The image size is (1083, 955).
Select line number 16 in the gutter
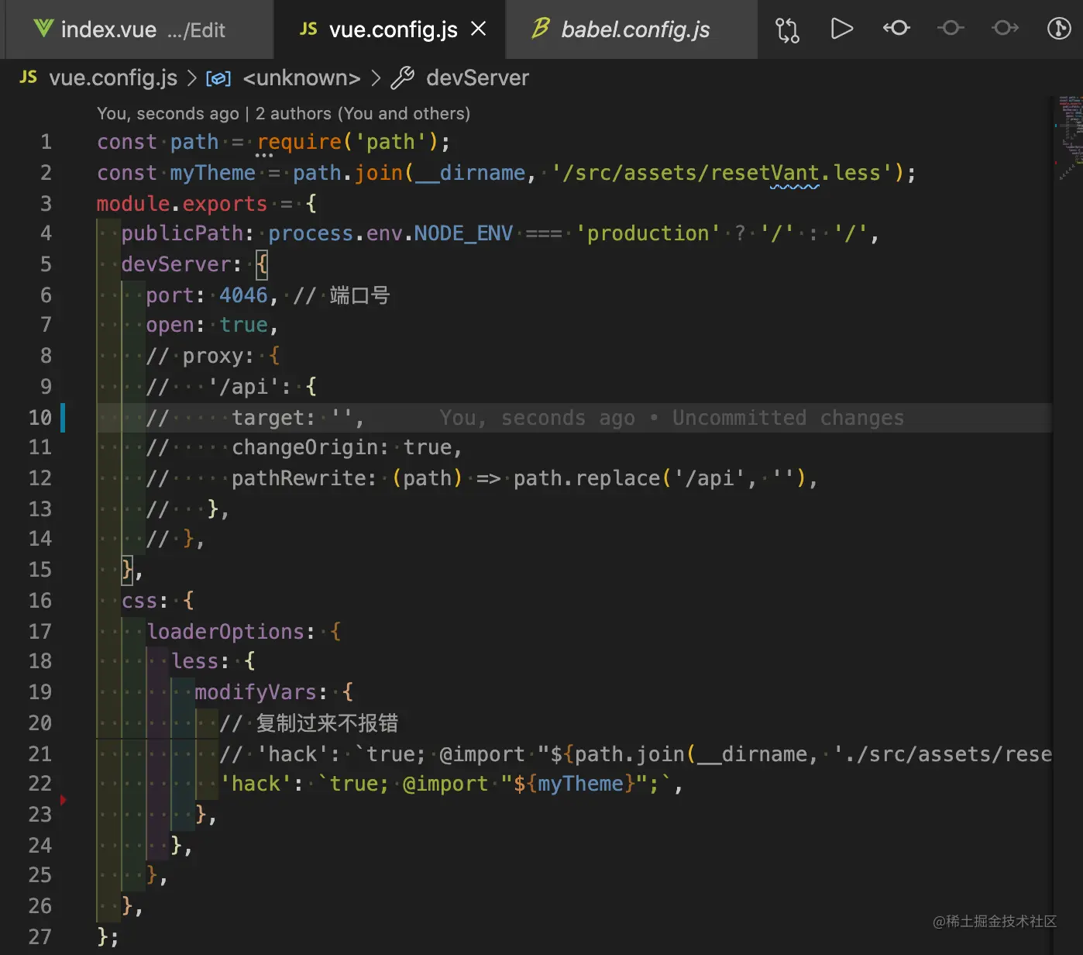pos(40,601)
